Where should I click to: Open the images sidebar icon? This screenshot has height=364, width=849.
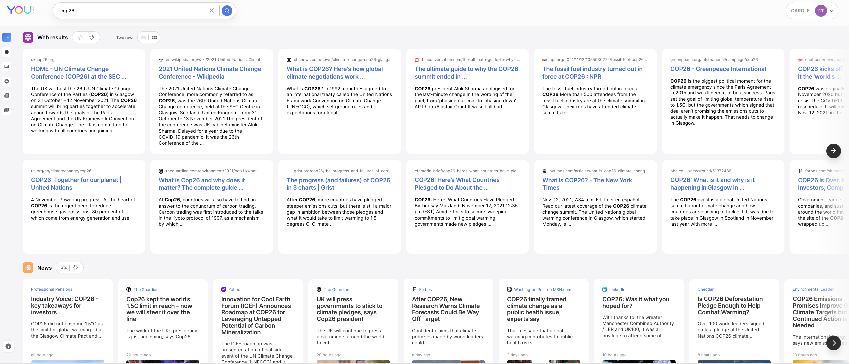coord(7,67)
